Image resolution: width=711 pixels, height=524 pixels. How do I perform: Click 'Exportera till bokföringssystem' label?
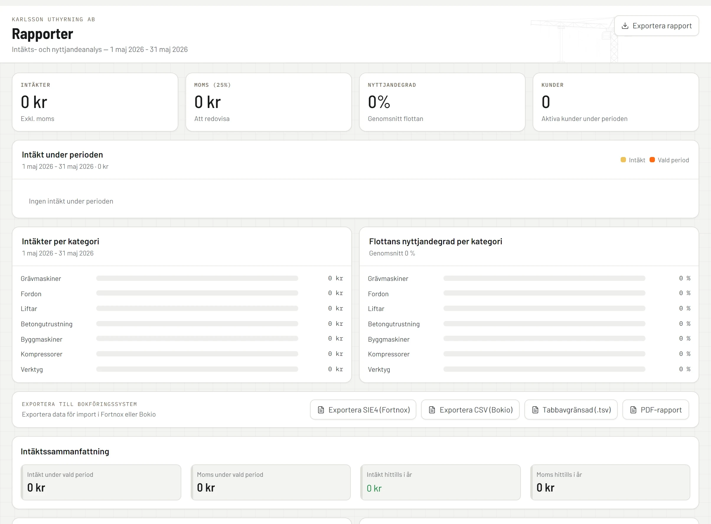(x=79, y=404)
